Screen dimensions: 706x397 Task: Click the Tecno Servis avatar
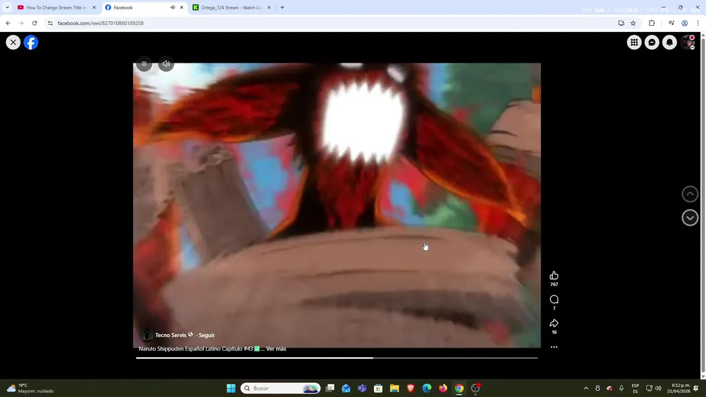pos(147,335)
